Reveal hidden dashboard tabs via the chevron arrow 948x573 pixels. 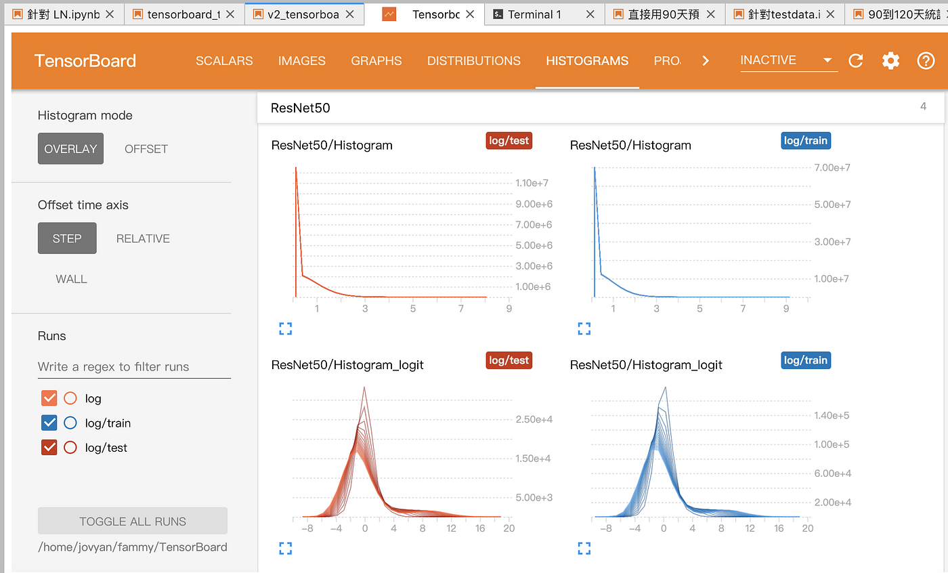tap(706, 60)
